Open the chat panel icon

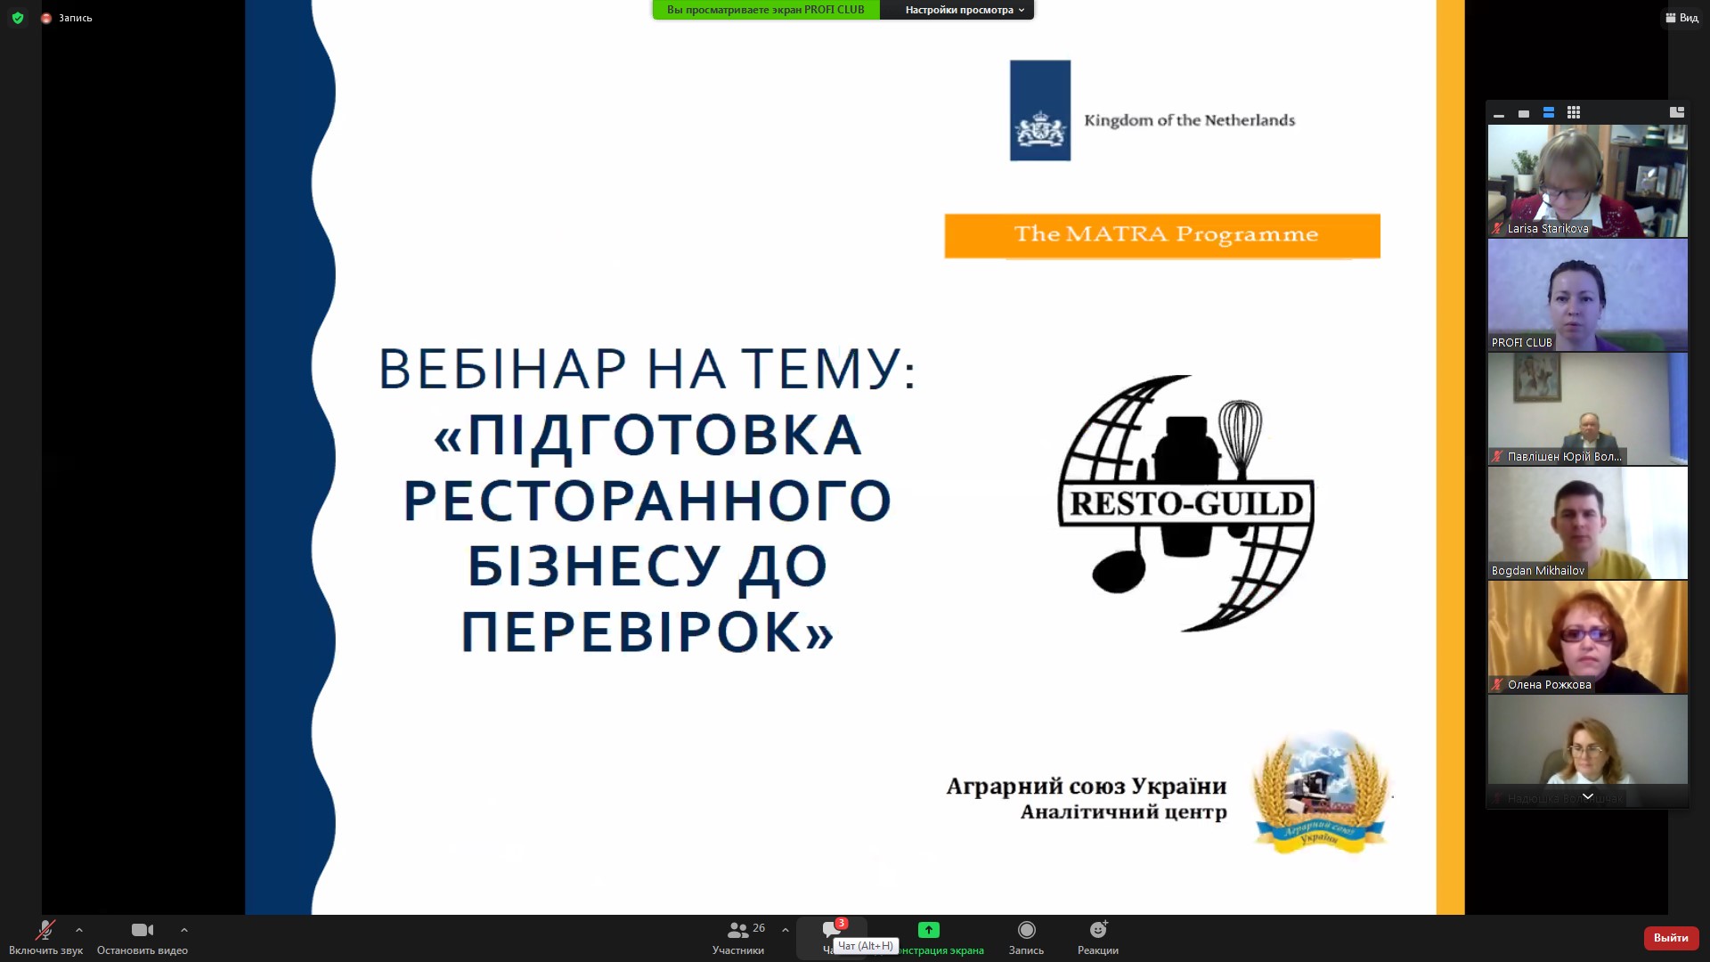point(832,931)
